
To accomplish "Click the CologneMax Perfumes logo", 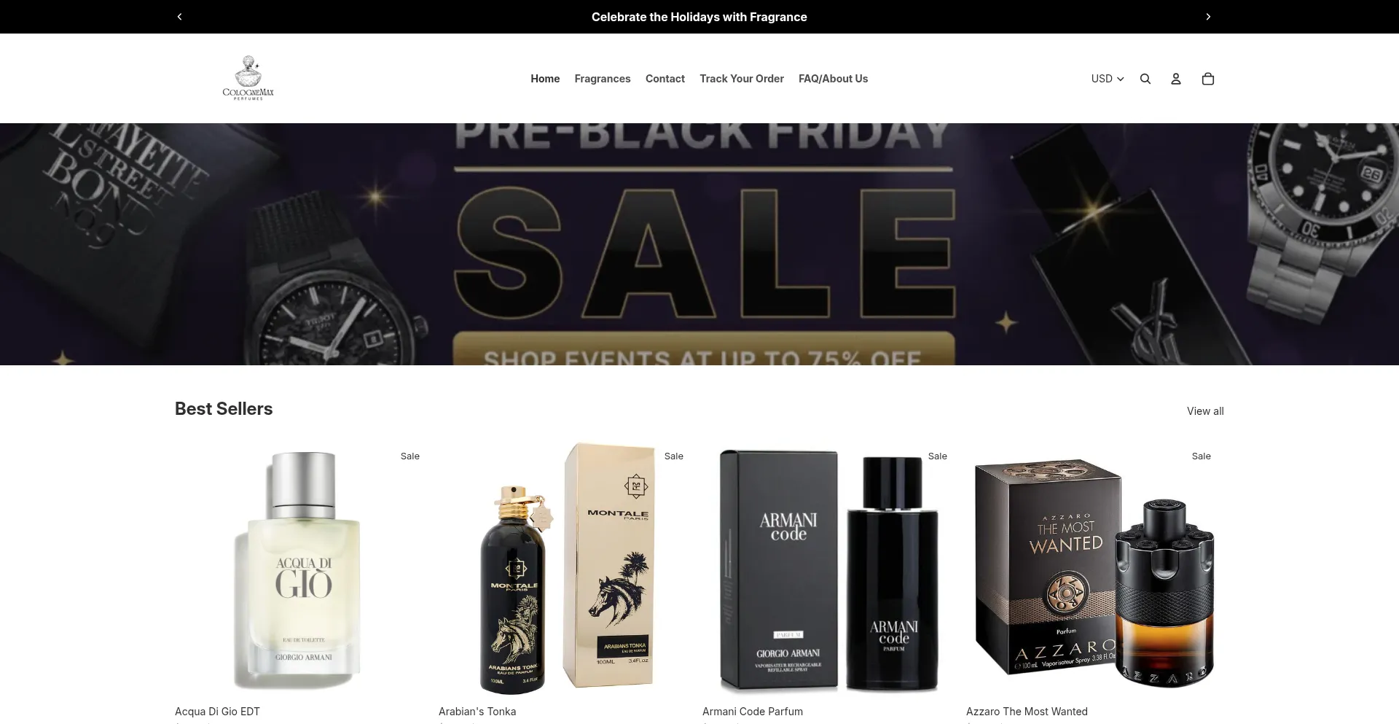I will point(248,78).
